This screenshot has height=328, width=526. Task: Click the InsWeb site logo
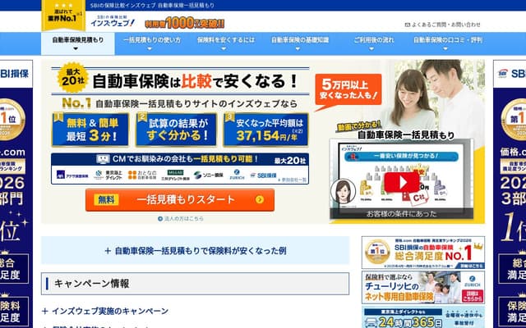(113, 20)
